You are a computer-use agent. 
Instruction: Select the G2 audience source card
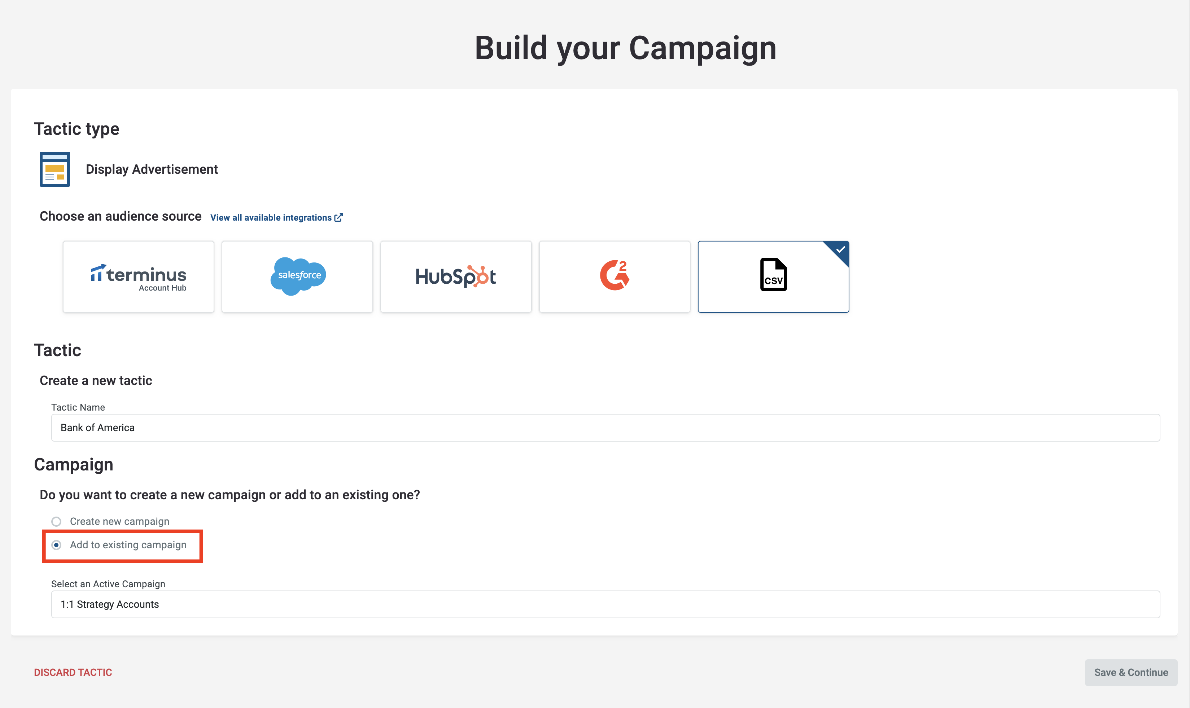click(x=614, y=277)
